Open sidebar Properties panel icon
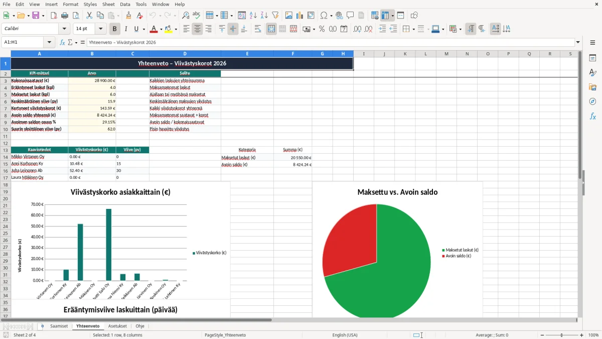 pyautogui.click(x=592, y=58)
